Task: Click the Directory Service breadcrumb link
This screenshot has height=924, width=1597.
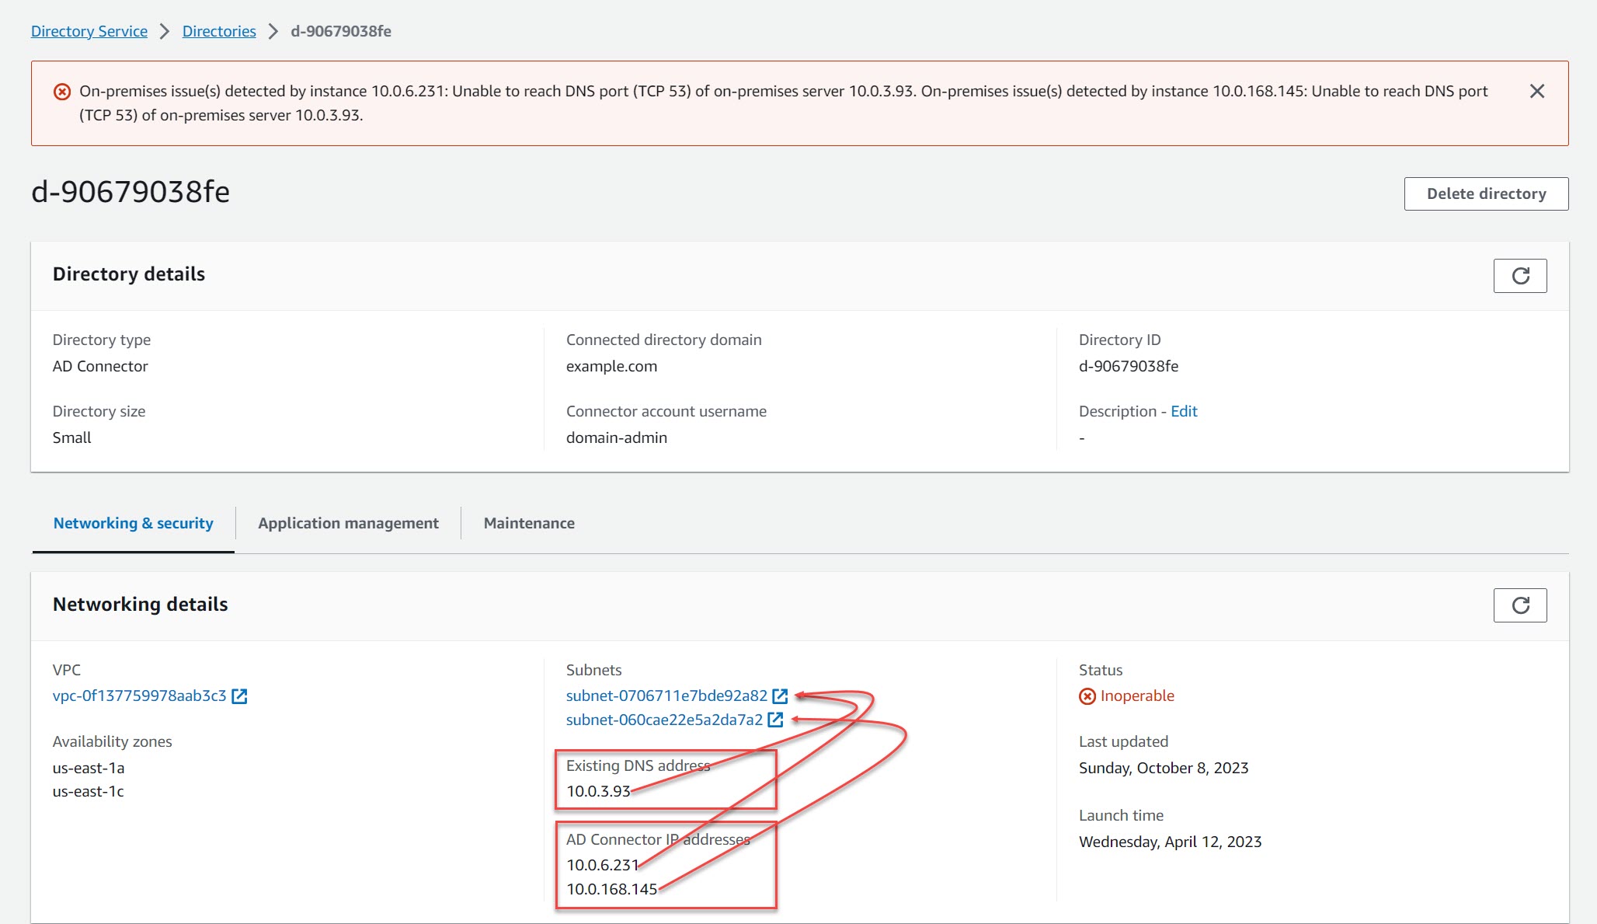Action: pyautogui.click(x=89, y=31)
